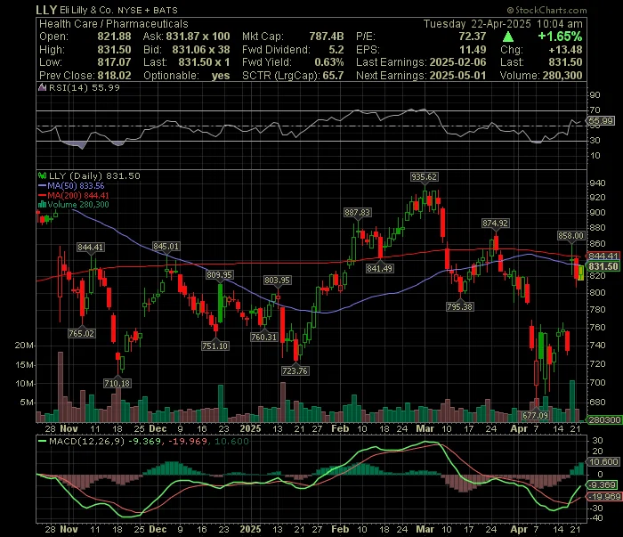Click the 831.50 last price tag on price axis
623x537 pixels.
[x=603, y=266]
